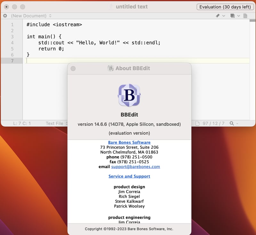Viewport: 256px width, 235px height.
Task: Open the (New Document) function popup
Action: click(x=31, y=16)
